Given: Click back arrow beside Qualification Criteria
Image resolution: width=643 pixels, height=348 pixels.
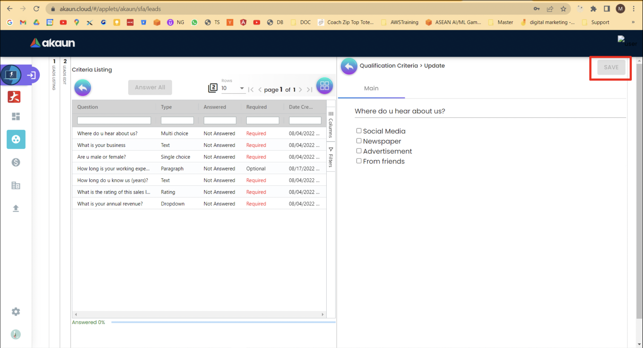Looking at the screenshot, I should pos(349,66).
